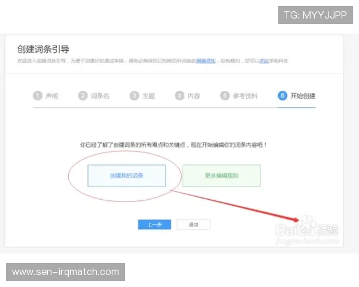
Task: Click the 创建词条引导 heading
Action: tap(43, 49)
